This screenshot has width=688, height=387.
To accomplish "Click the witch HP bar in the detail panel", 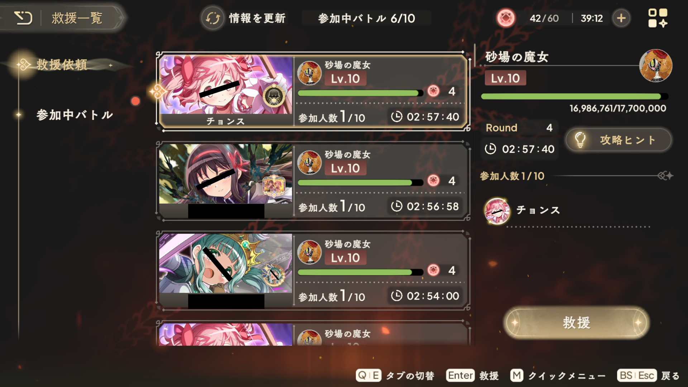I will [x=574, y=96].
